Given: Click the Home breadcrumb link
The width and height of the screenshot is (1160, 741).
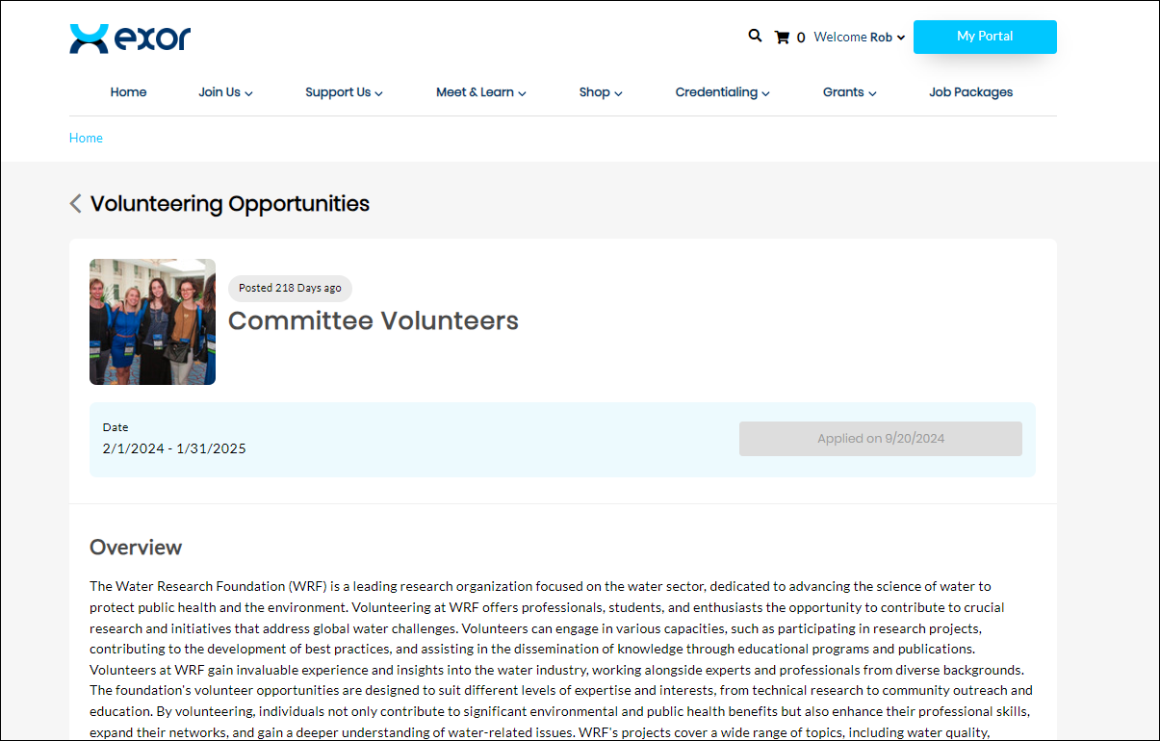Looking at the screenshot, I should [x=86, y=139].
